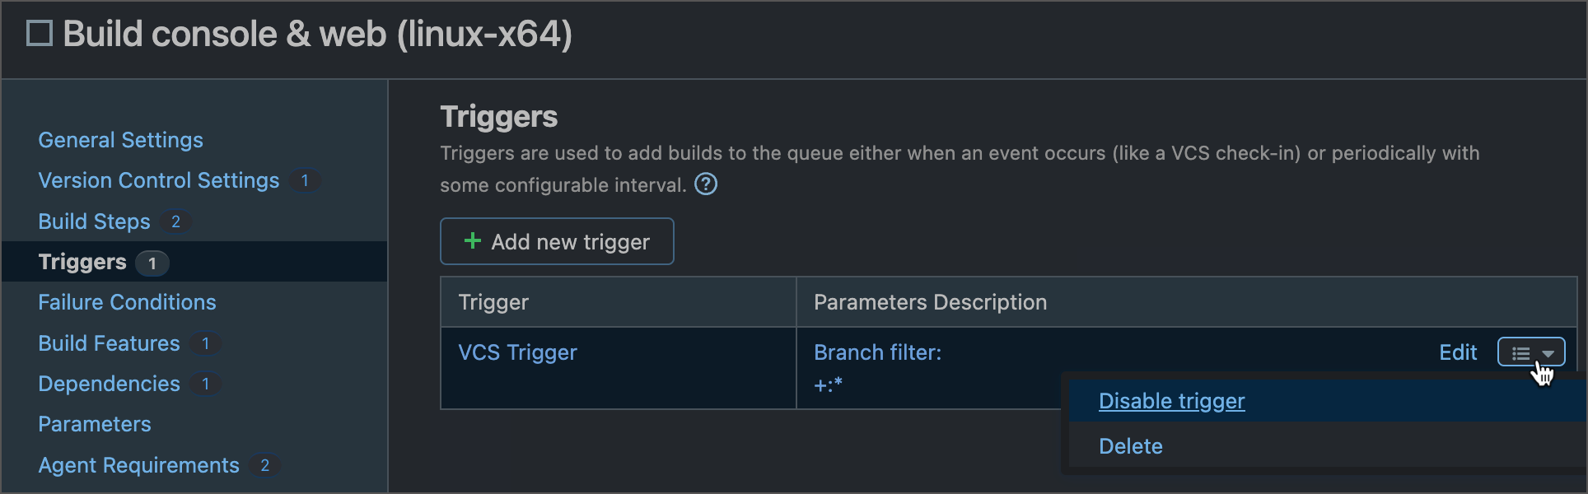Disable the VCS trigger
This screenshot has height=494, width=1588.
click(x=1171, y=401)
